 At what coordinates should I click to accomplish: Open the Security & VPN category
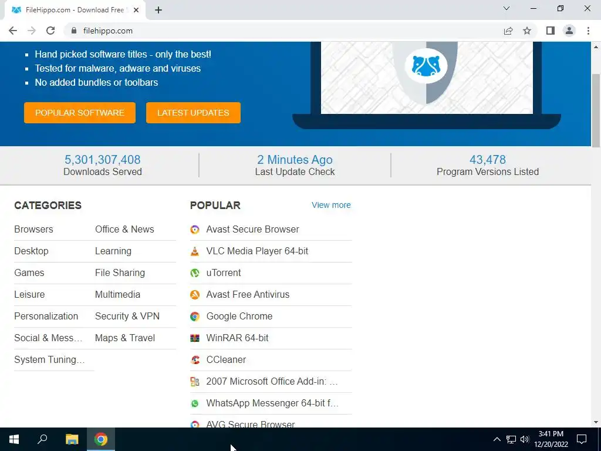[127, 317]
